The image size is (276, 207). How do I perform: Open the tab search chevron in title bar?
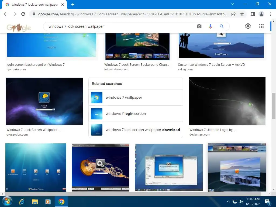coord(233,4)
